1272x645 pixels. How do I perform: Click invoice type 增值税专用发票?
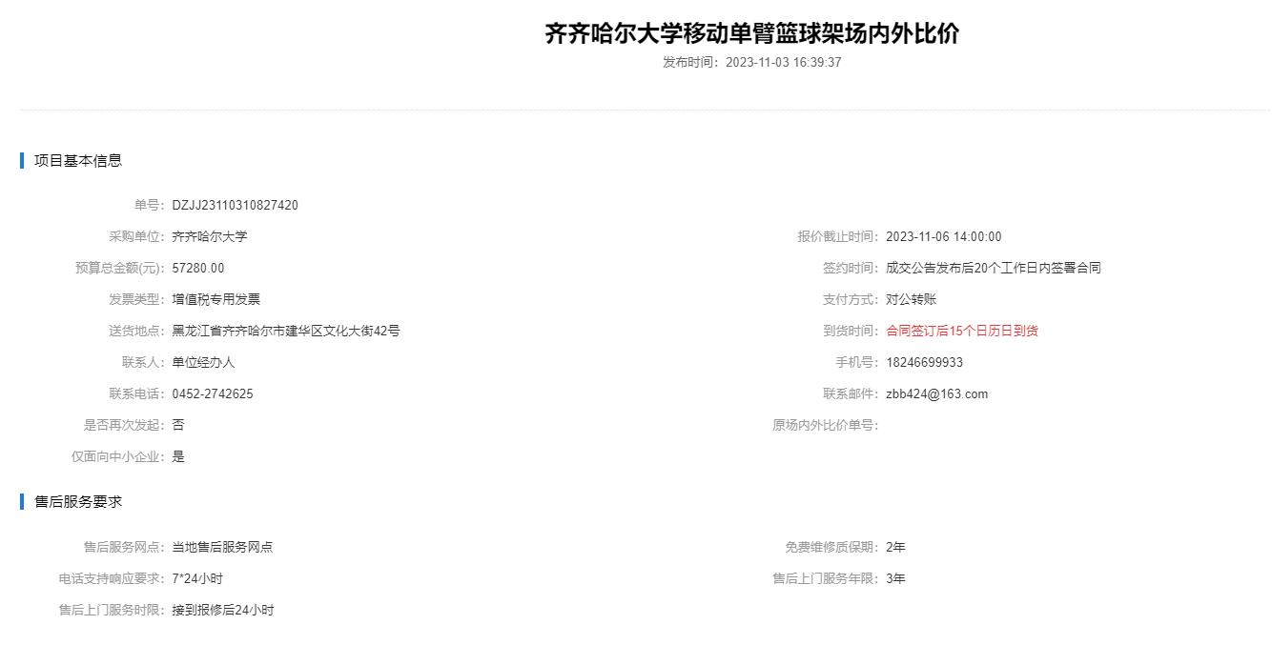click(215, 299)
